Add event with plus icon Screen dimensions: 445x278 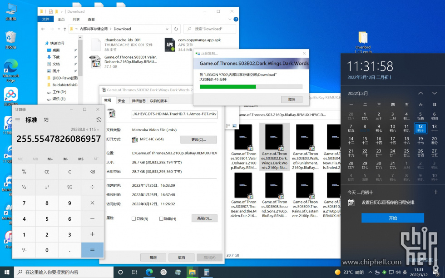[x=435, y=192]
